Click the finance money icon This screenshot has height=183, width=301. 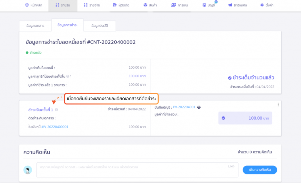173,5
